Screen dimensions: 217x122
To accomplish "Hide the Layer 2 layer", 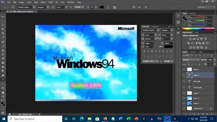I will click(x=184, y=69).
